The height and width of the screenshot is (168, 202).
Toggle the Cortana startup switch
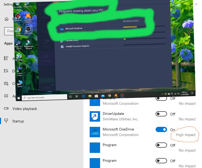(x=161, y=98)
